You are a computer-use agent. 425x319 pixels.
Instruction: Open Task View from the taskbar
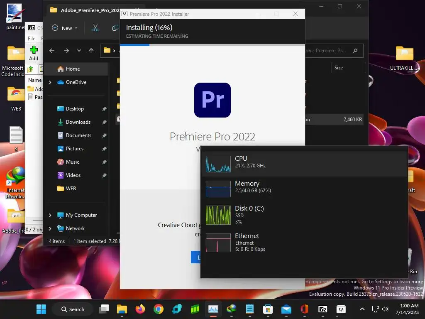[104, 309]
